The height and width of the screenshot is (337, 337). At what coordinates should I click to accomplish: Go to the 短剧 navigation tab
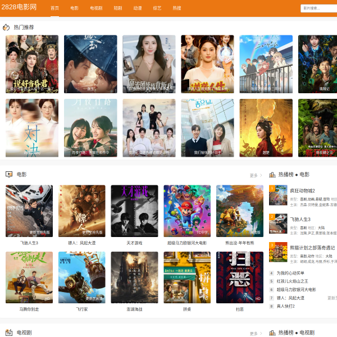click(118, 8)
